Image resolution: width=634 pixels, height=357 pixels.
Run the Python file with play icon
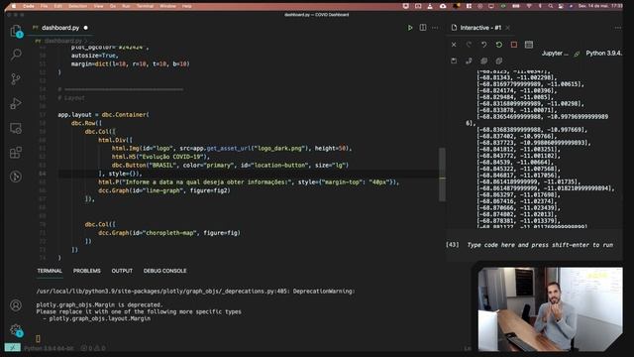coord(410,28)
